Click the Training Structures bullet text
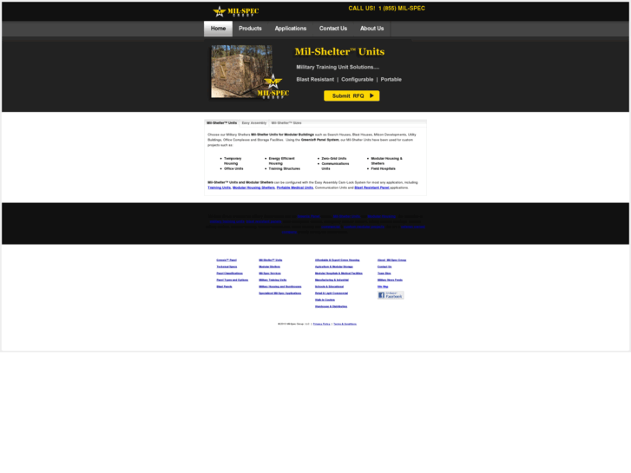Screen dimensions: 631x473 (284, 168)
